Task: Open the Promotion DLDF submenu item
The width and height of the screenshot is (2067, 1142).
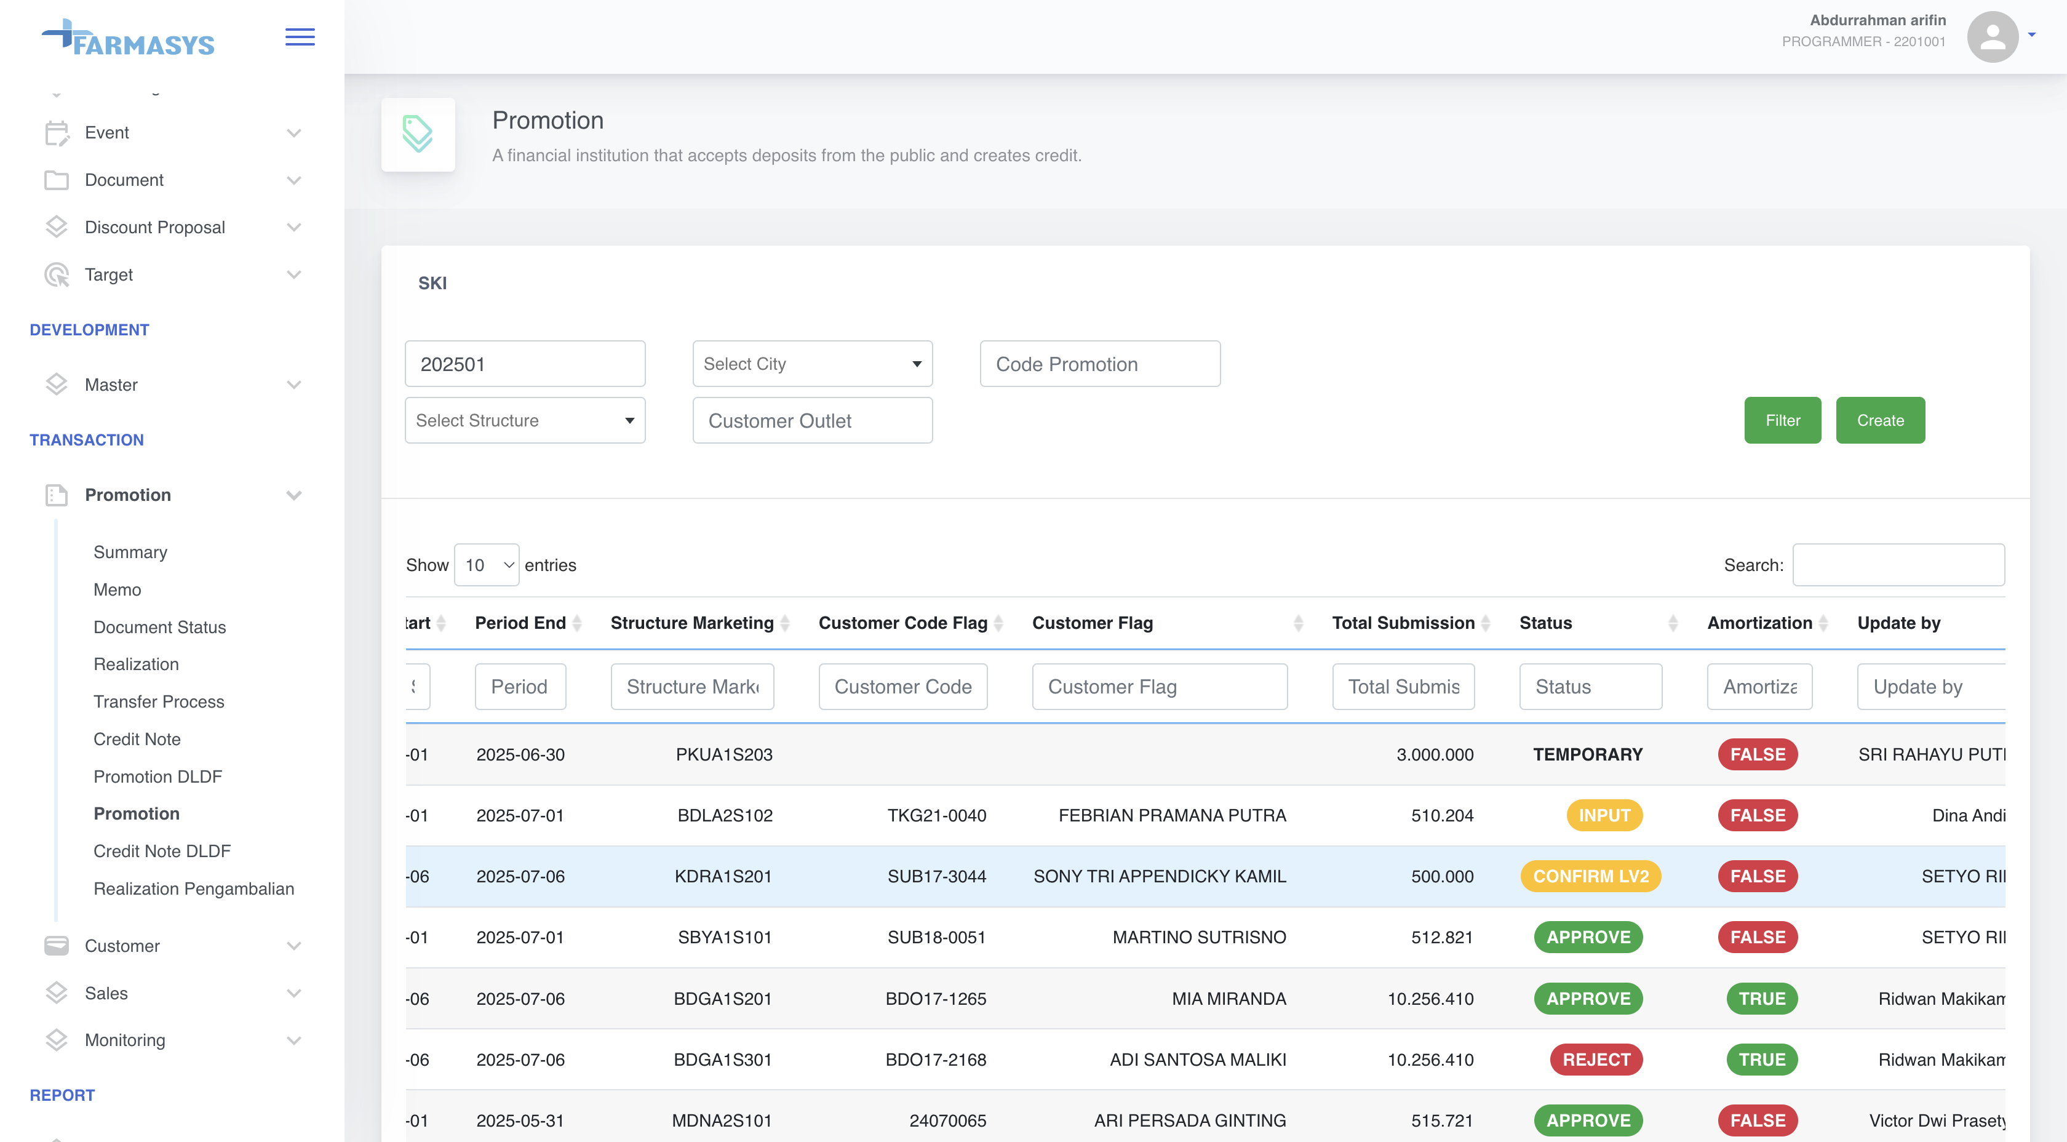Action: click(157, 777)
